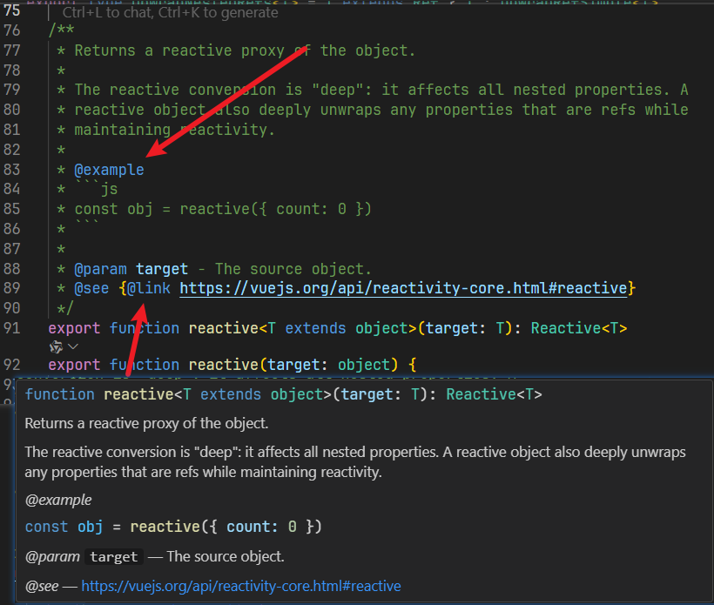Open the vuejs.org link in the hover tooltip
Image resolution: width=714 pixels, height=605 pixels.
241,586
